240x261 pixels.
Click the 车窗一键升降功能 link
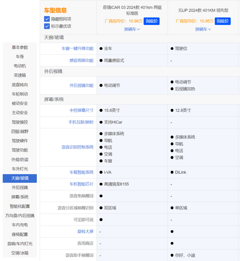(x=77, y=49)
